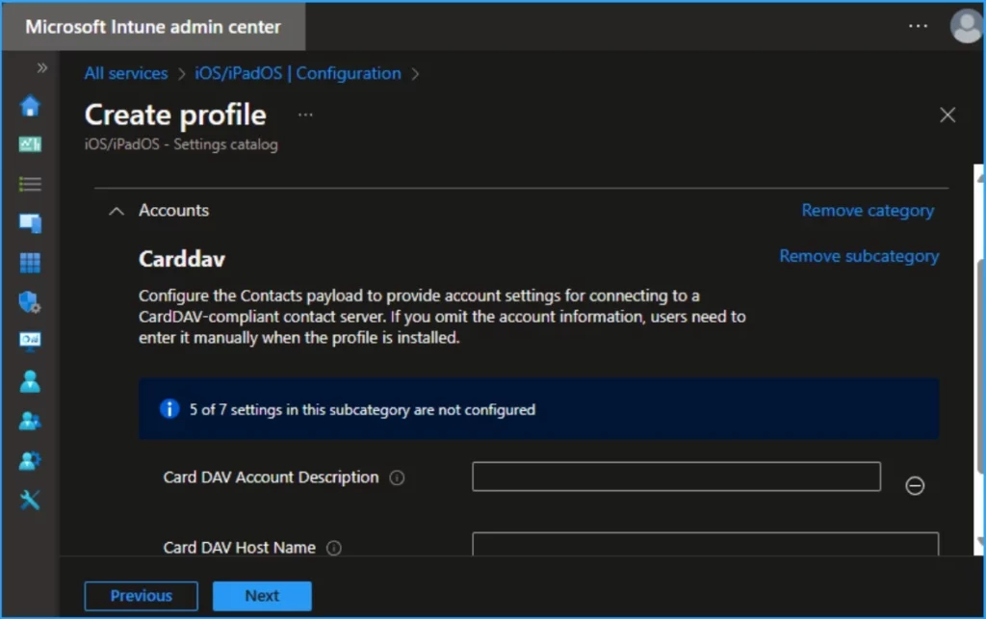
Task: Click the Accounts category label
Action: pyautogui.click(x=174, y=211)
